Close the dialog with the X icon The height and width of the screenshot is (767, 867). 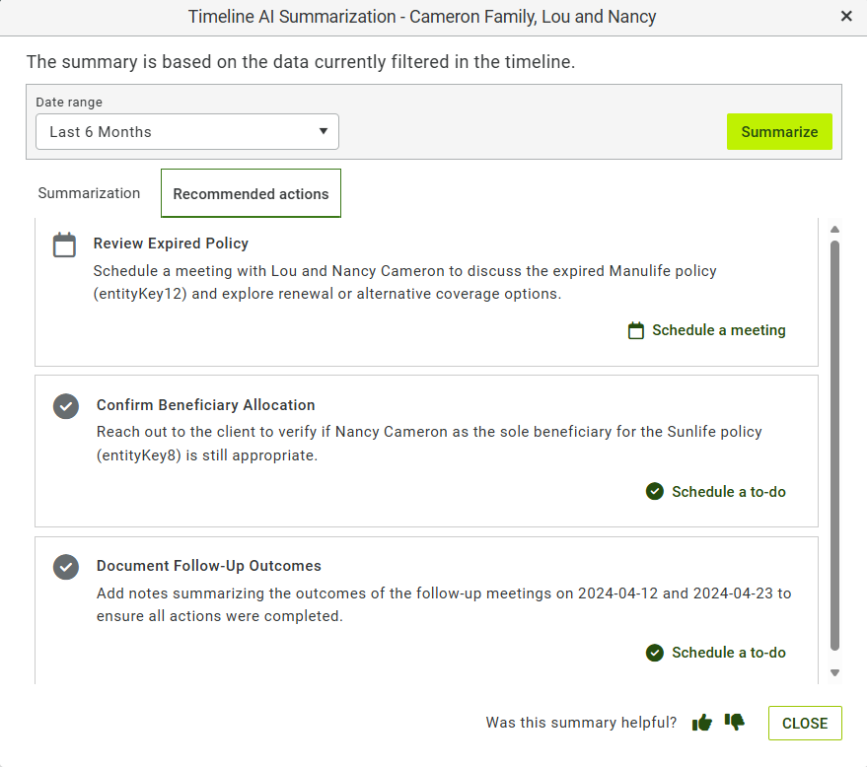846,16
